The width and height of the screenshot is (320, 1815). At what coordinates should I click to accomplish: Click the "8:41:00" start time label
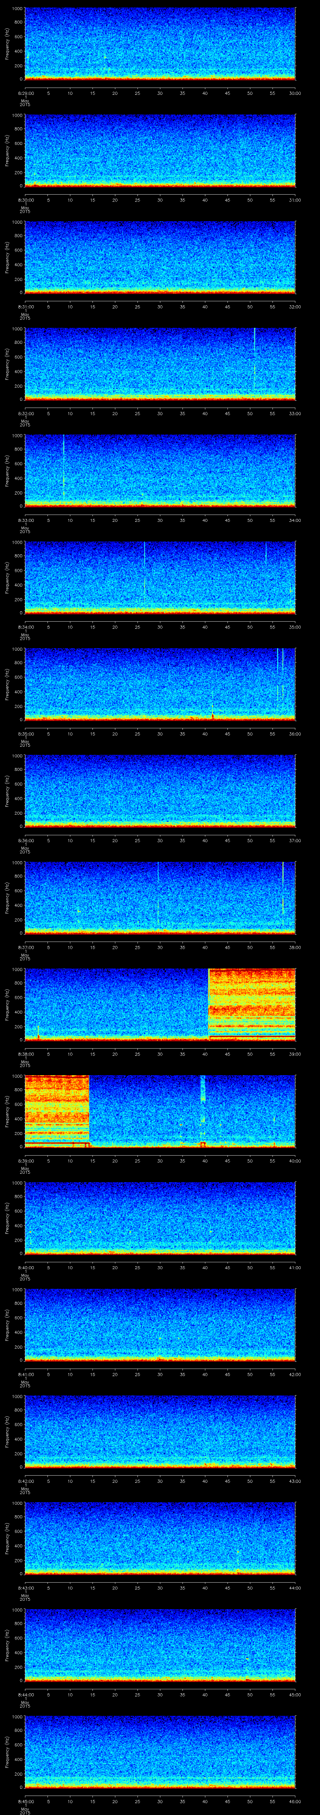[25, 1375]
